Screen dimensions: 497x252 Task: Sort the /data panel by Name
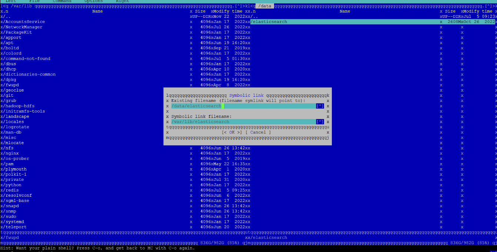pos(345,11)
